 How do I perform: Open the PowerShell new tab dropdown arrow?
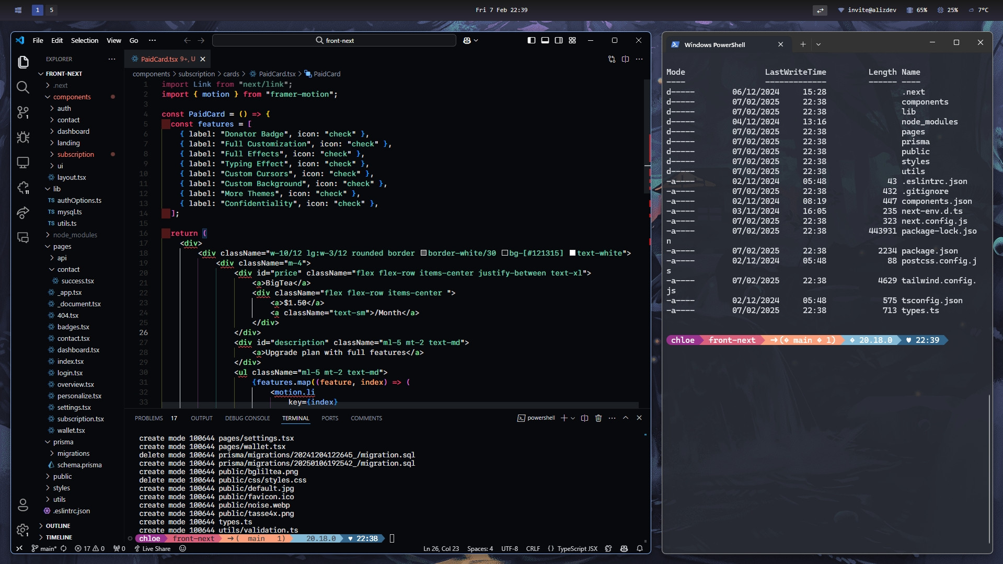(818, 44)
